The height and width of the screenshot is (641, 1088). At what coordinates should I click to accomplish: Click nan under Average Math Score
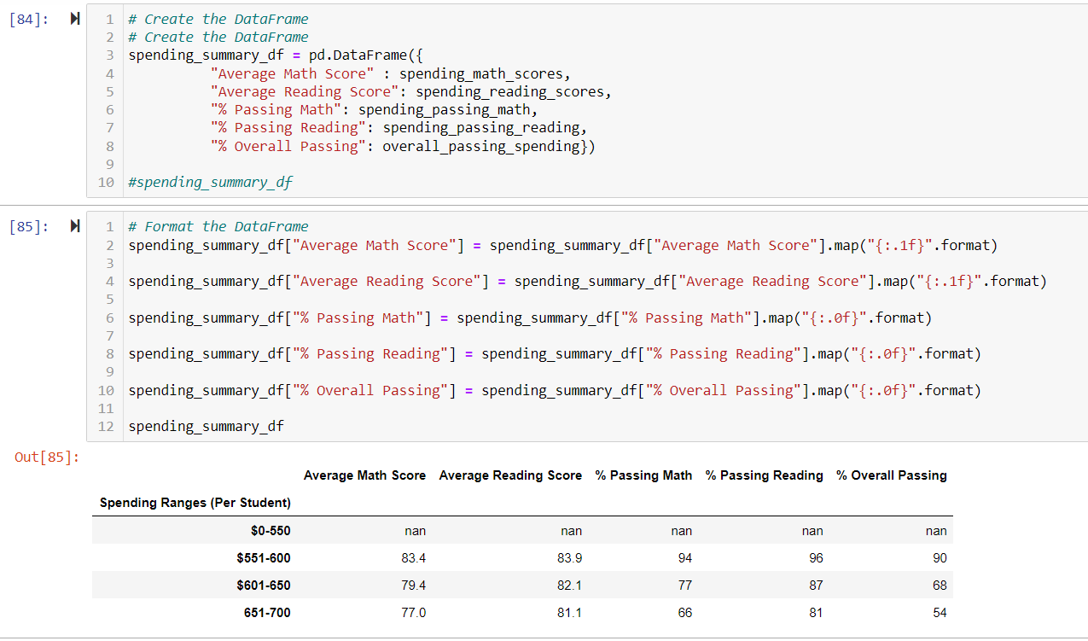416,531
